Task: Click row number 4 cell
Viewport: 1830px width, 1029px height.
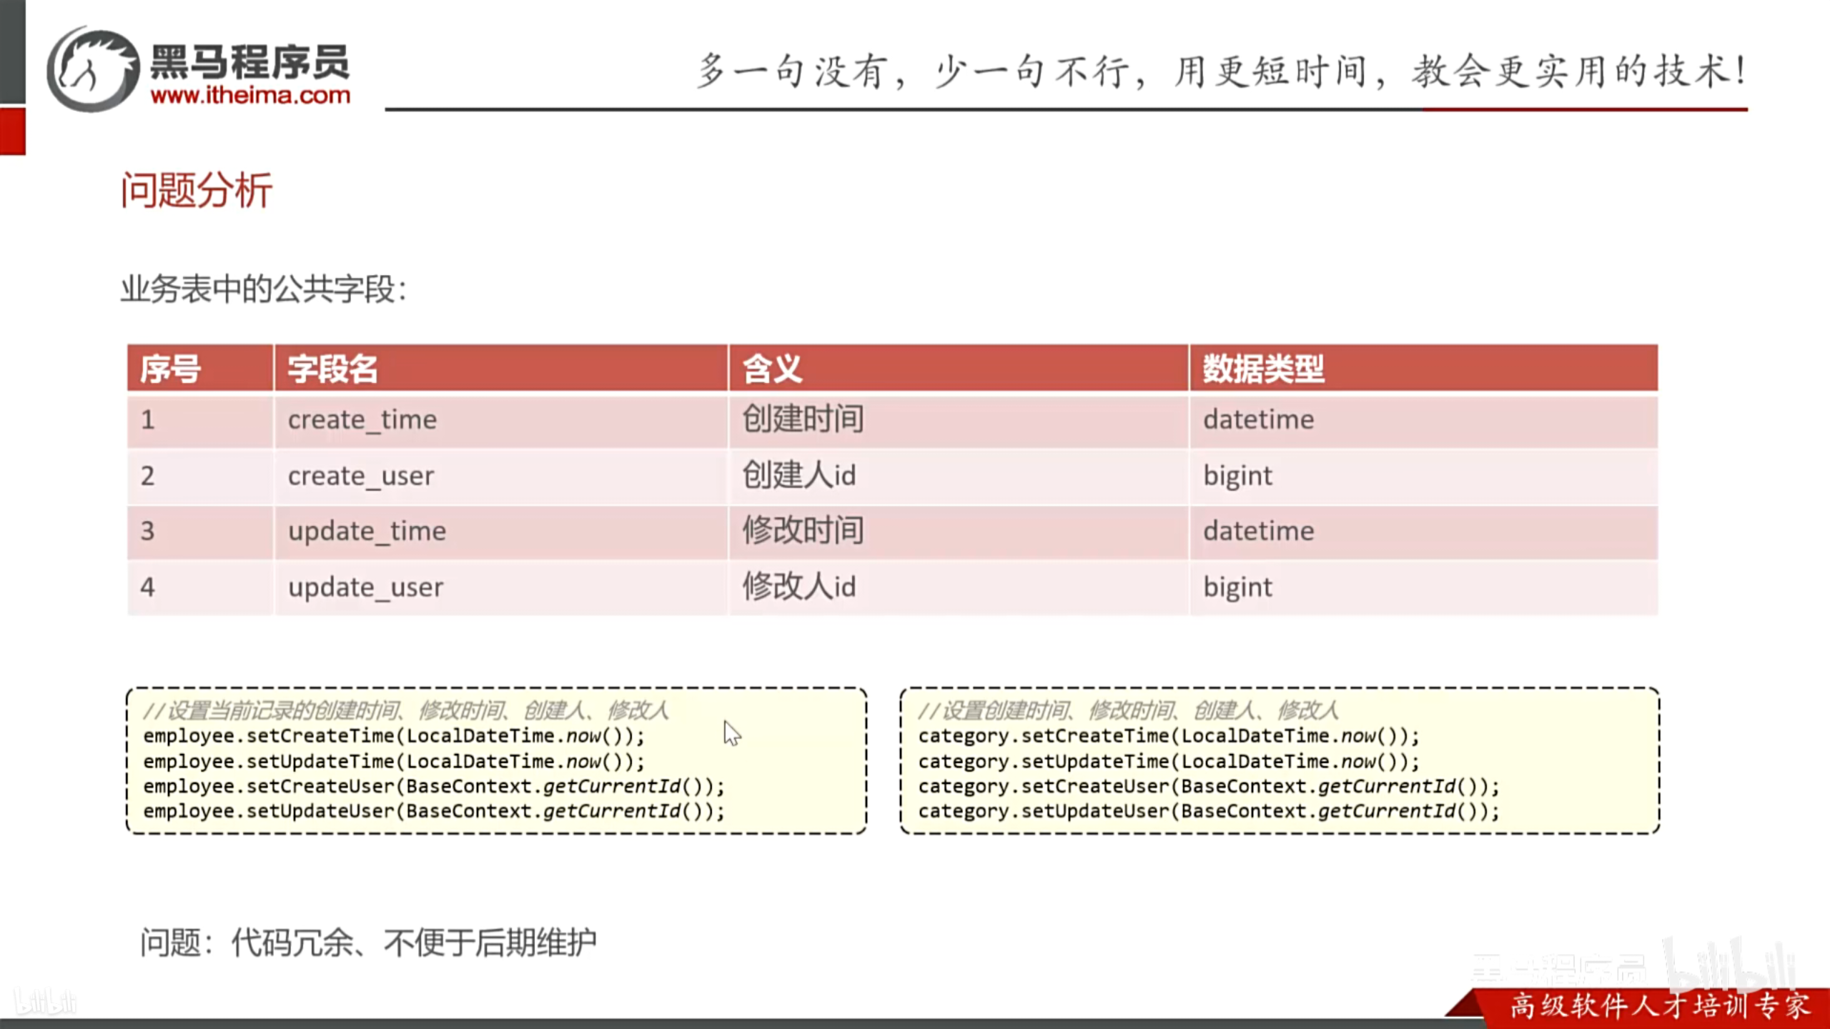Action: (x=200, y=587)
